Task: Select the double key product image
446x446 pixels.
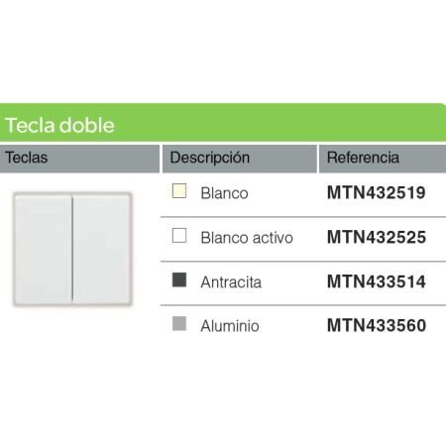Action: tap(72, 249)
